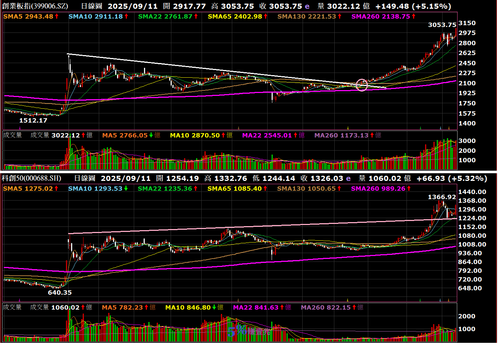Click the green down arrow beside MA10 846.80
This screenshot has height=345, width=498.
tap(214, 307)
